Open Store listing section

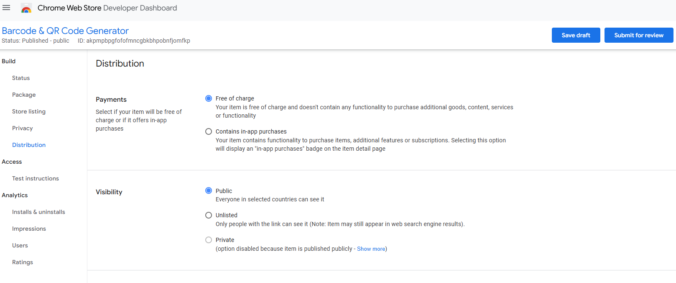coord(29,111)
